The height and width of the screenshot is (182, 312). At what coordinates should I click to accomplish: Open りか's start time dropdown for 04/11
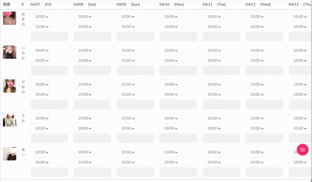(x=213, y=118)
